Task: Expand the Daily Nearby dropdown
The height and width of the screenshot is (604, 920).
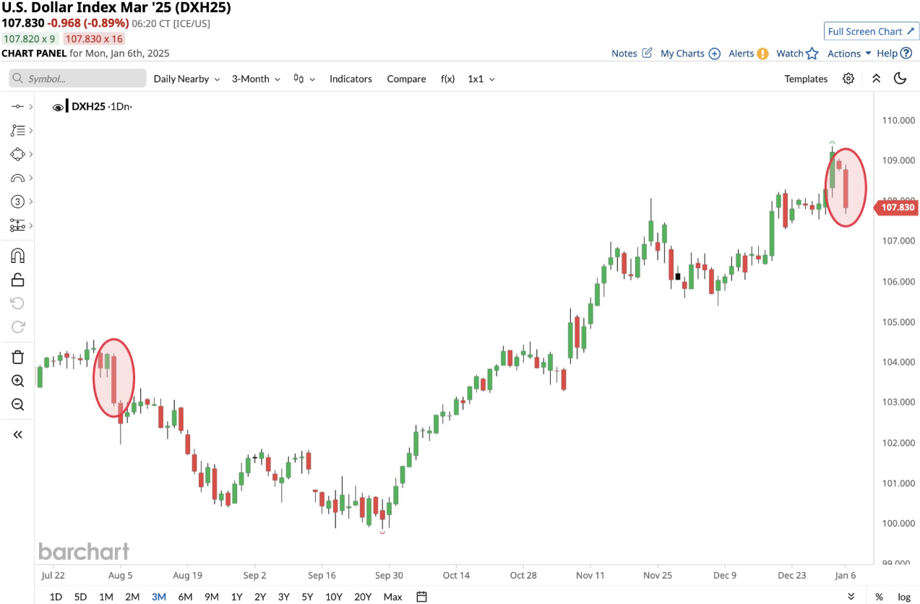Action: pos(186,79)
